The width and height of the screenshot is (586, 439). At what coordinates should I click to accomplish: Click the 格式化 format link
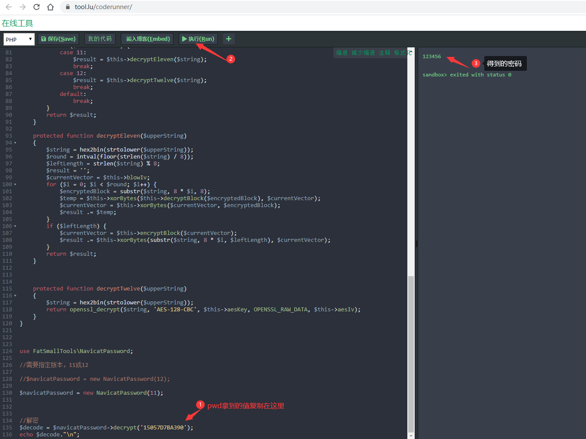pyautogui.click(x=403, y=53)
